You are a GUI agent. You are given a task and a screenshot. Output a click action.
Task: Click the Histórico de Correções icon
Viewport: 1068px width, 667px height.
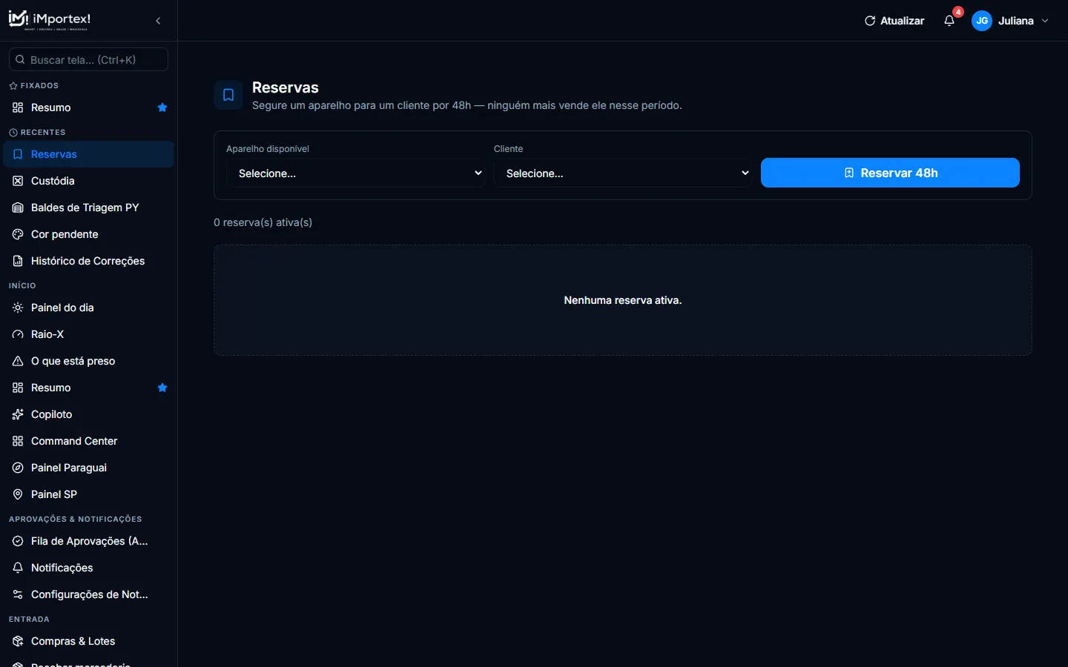pyautogui.click(x=18, y=261)
